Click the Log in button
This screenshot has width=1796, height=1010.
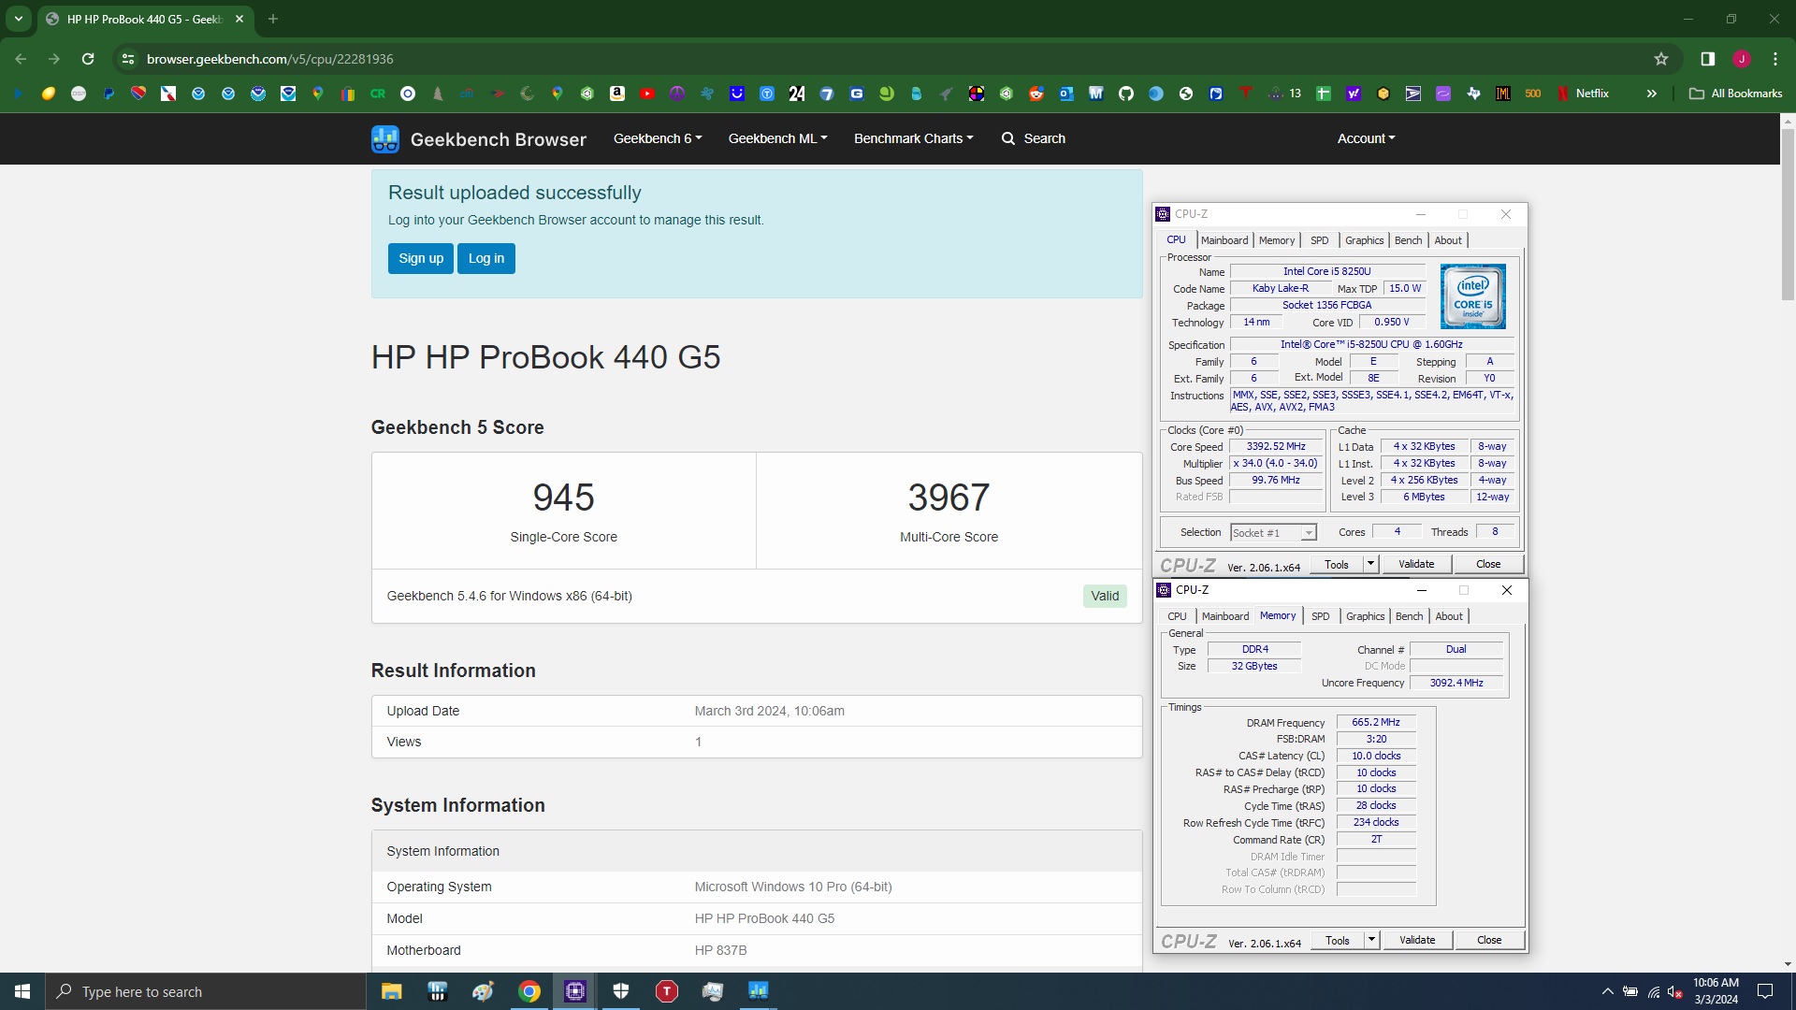(x=486, y=259)
